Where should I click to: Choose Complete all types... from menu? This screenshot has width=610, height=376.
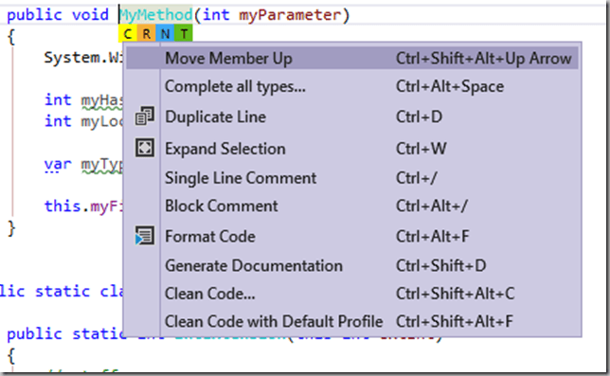coord(352,86)
